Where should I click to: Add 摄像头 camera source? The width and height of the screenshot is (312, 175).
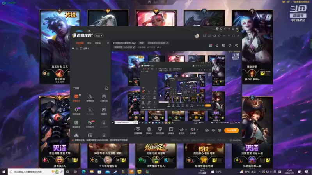pyautogui.click(x=149, y=131)
